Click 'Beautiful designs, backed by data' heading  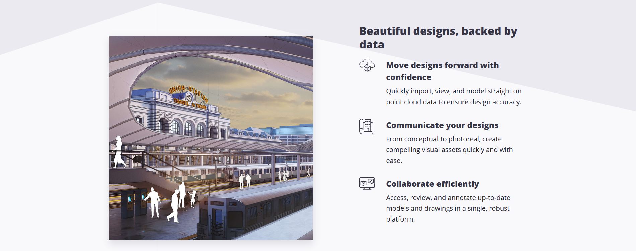[x=438, y=38]
